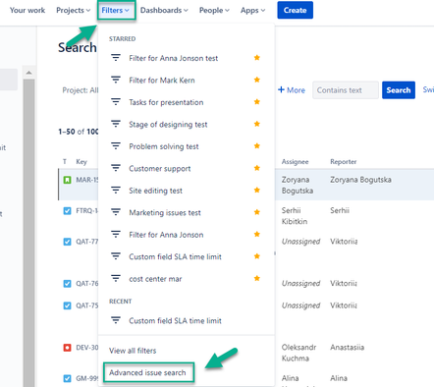Click assignee Oleksandr Kuchma
The height and width of the screenshot is (387, 434).
[298, 353]
